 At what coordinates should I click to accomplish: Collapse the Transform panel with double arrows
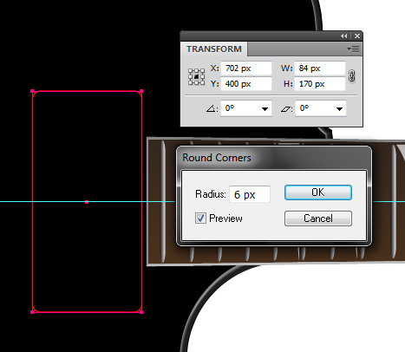(x=343, y=36)
